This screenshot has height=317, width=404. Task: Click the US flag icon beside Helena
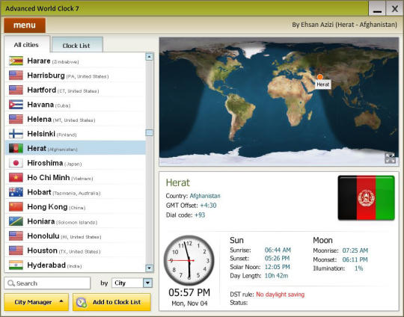[x=16, y=119]
